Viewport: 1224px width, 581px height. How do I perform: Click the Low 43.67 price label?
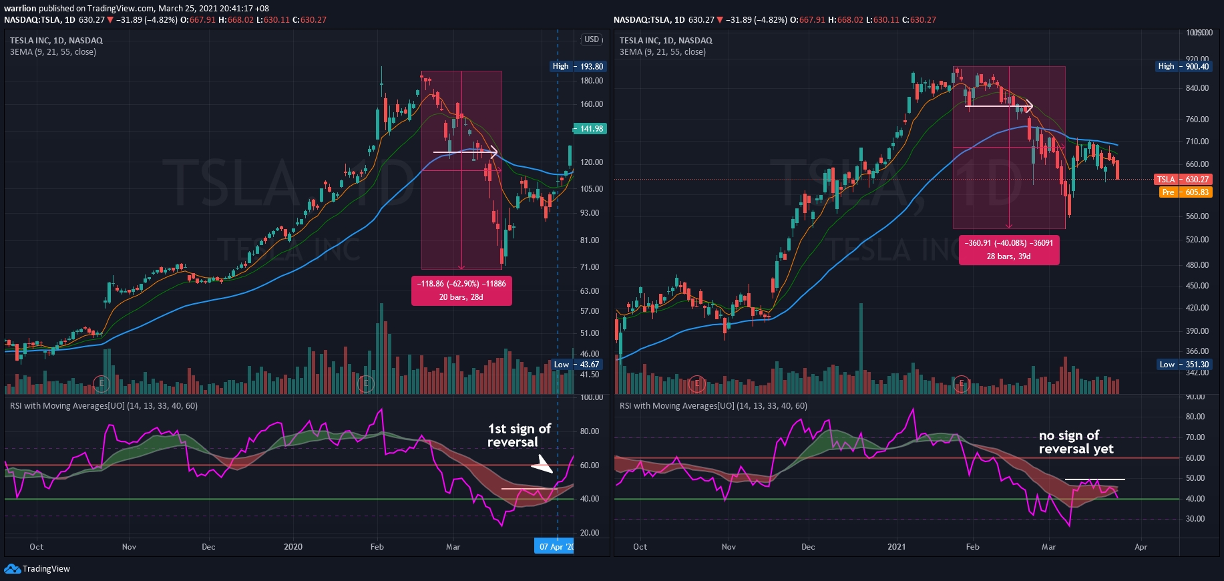tap(577, 365)
